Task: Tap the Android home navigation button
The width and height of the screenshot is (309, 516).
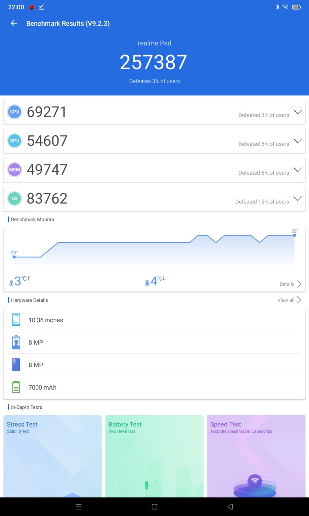Action: point(154,507)
